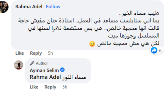This screenshot has height=91, width=165.
Task: Like Rahma Adel's comment
Action: click(x=20, y=53)
